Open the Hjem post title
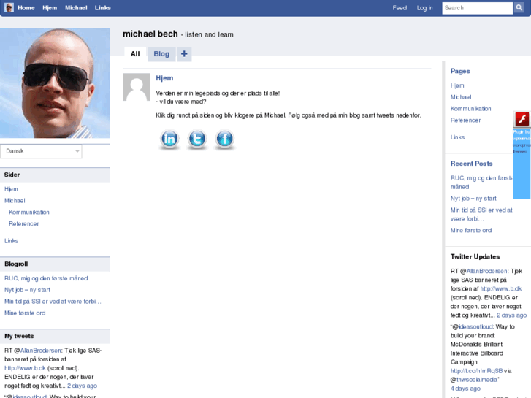 tap(164, 78)
